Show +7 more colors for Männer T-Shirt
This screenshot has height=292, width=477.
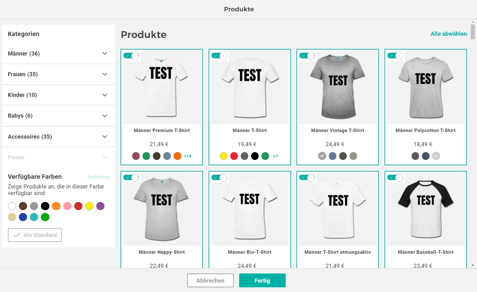coord(275,156)
